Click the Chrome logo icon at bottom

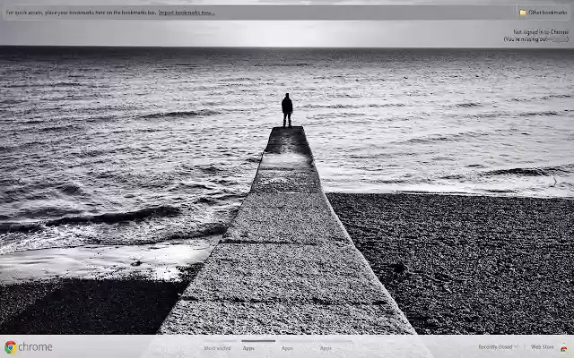(x=10, y=347)
